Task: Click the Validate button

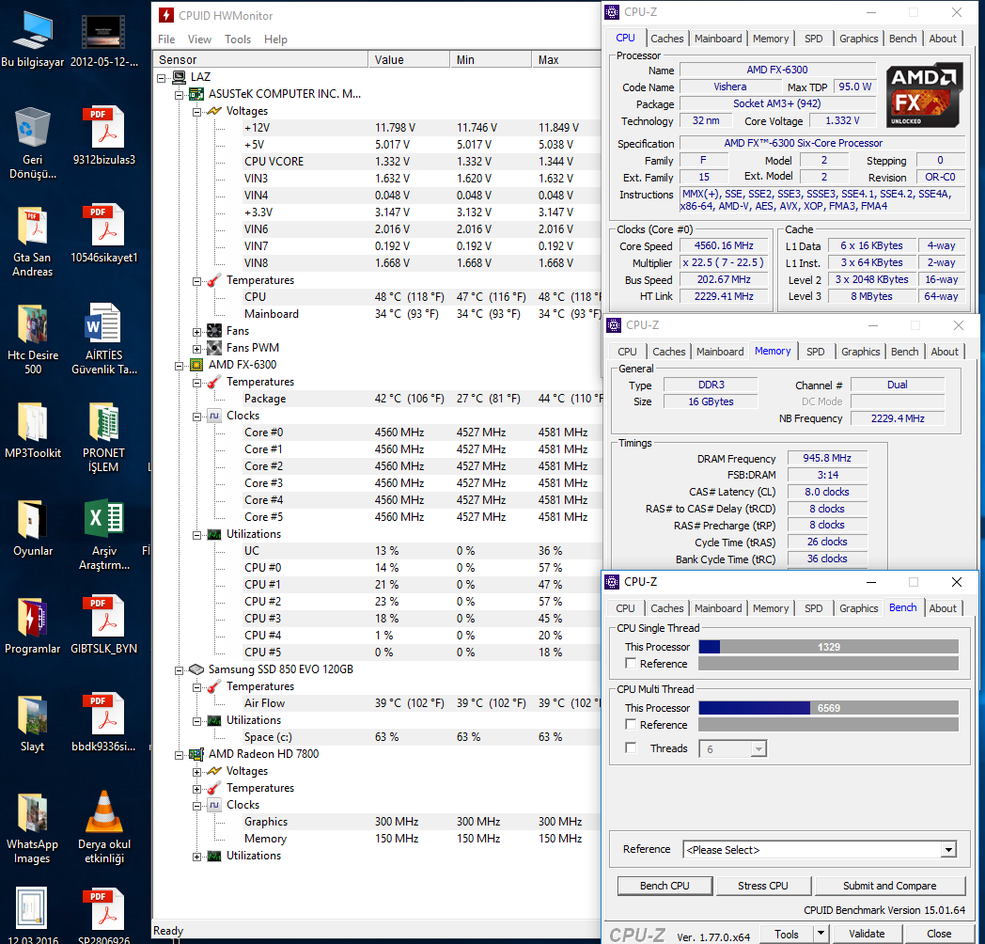Action: point(867,934)
